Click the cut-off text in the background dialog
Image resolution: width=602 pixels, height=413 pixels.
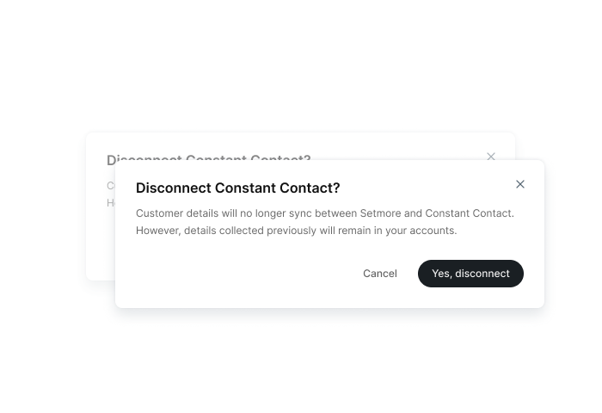111,194
